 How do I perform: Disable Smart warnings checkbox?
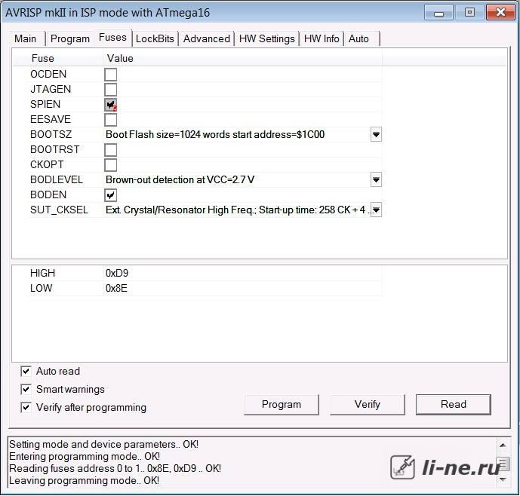click(26, 389)
